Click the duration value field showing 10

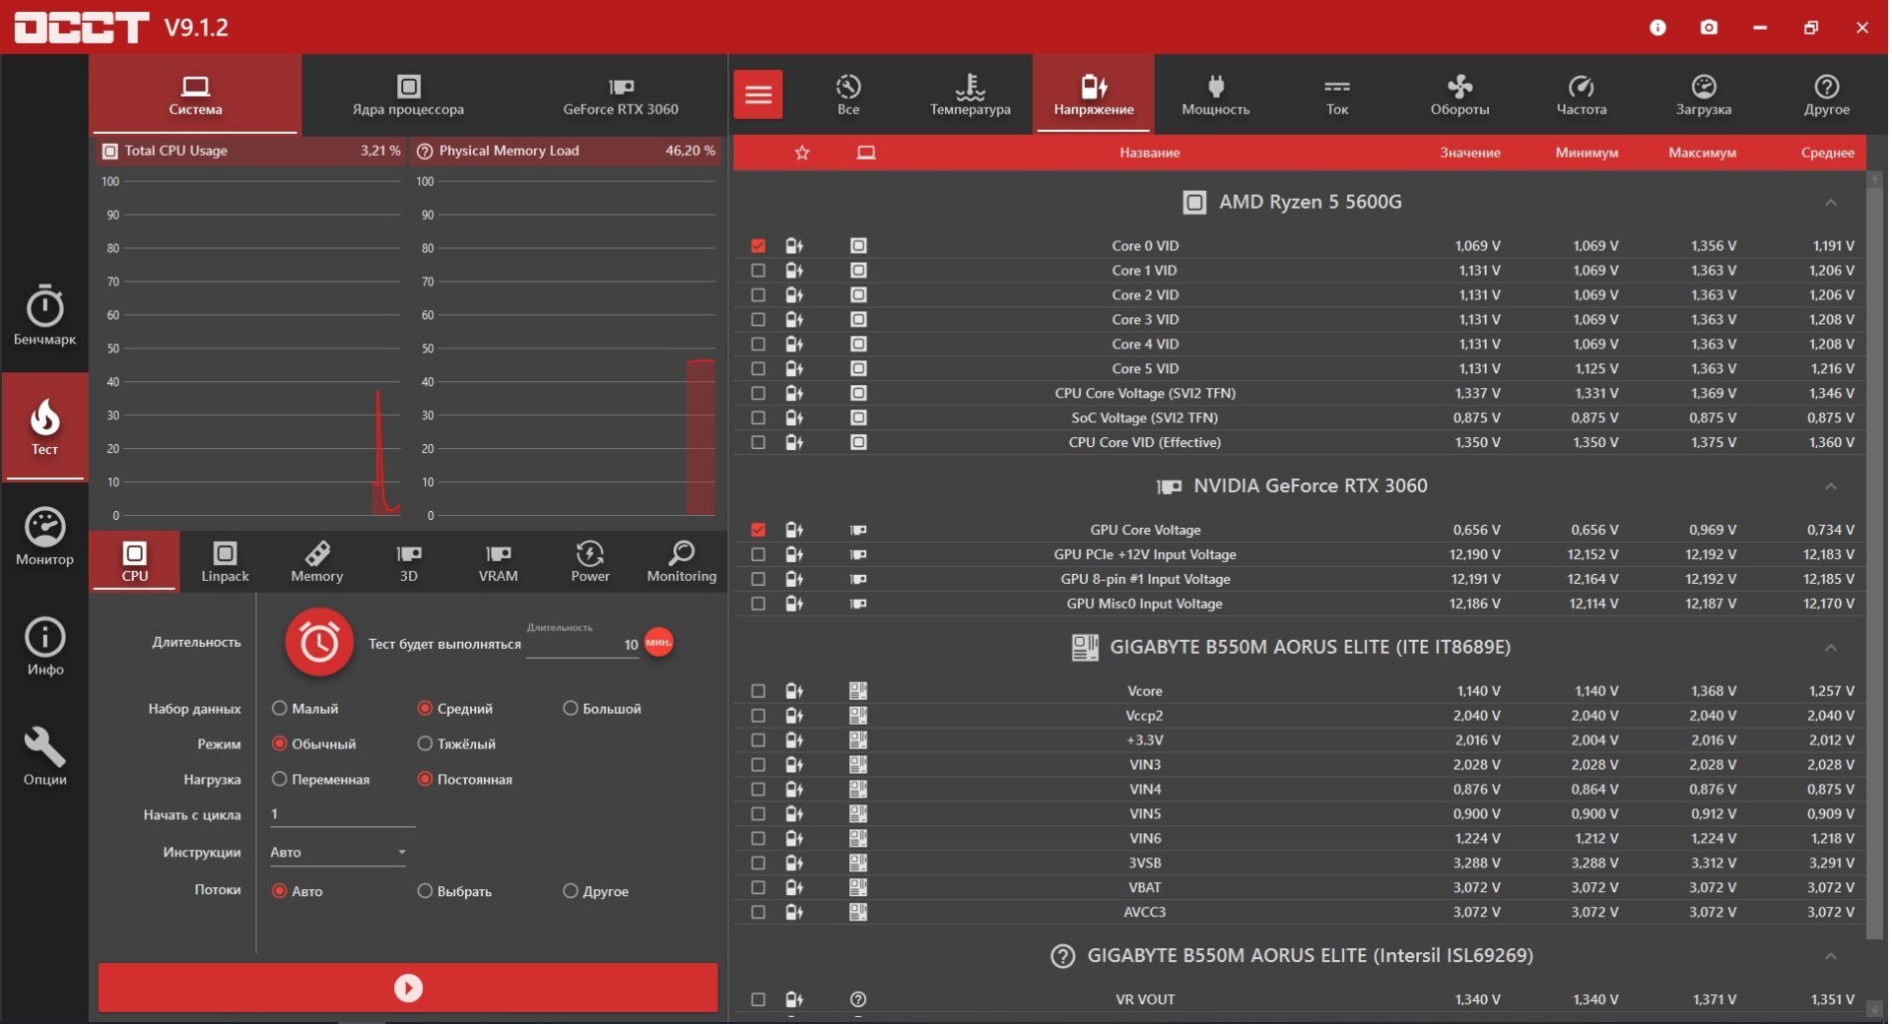coord(582,645)
